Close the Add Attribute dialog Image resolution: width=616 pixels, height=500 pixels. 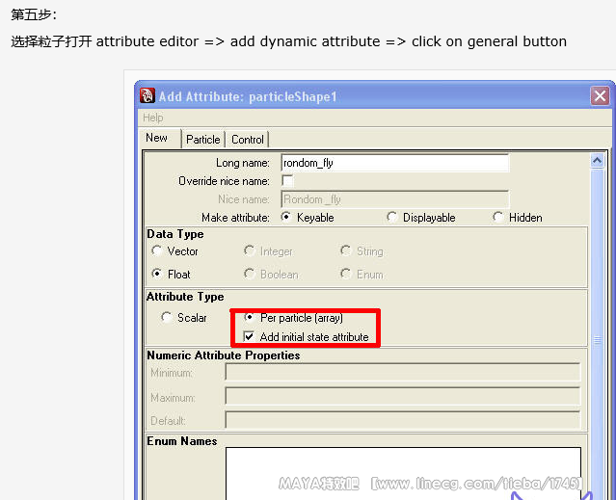point(600,96)
